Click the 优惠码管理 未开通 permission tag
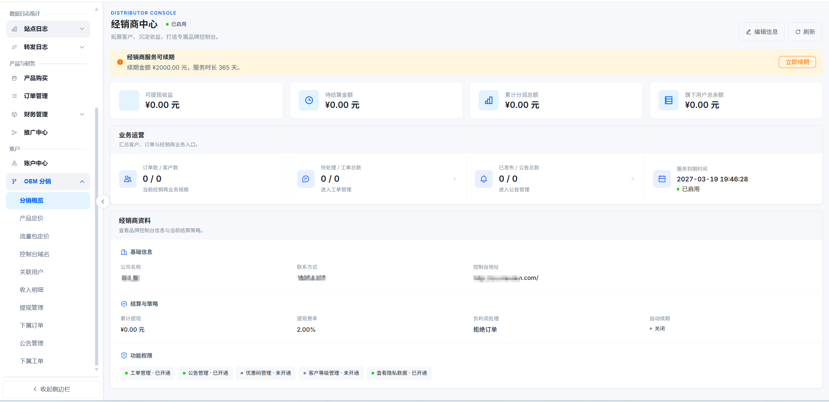829x402 pixels. [266, 373]
